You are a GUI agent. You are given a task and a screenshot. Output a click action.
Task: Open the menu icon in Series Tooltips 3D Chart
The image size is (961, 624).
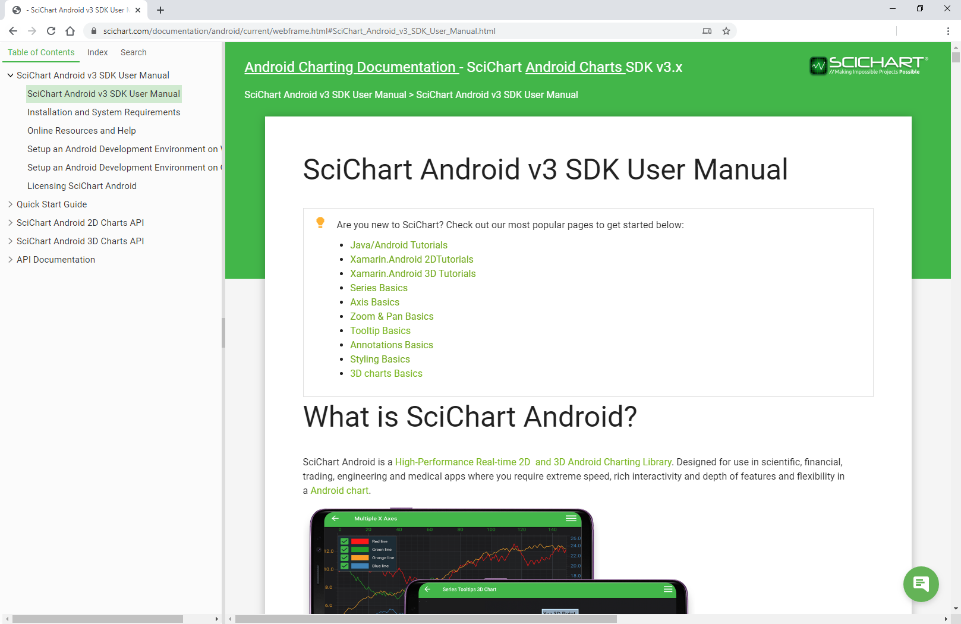pos(668,589)
